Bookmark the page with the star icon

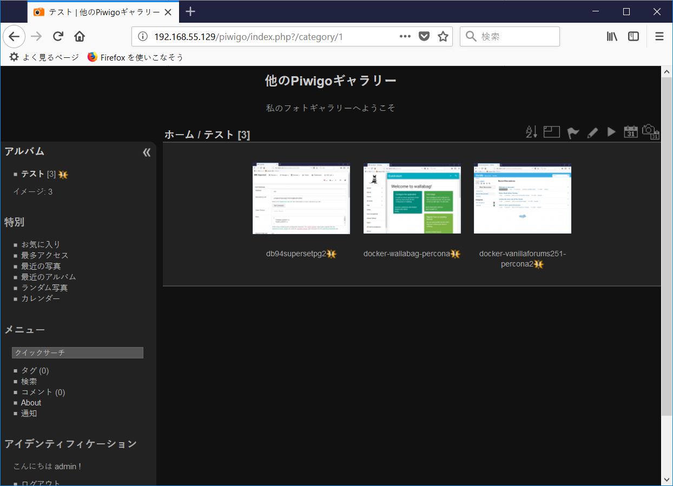tap(443, 36)
